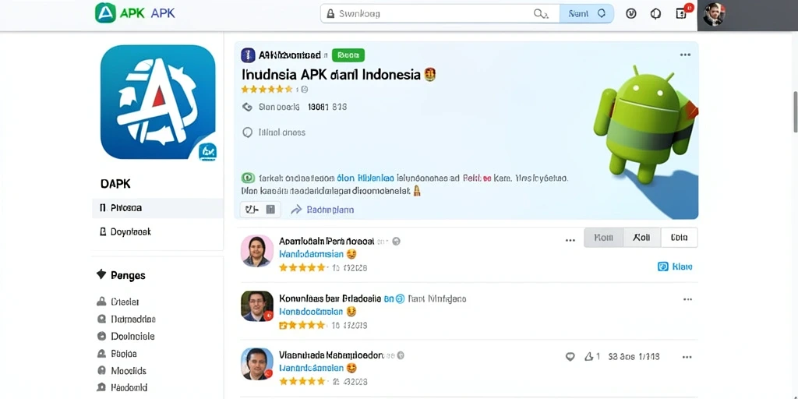Click the star rating on third review

pos(302,380)
